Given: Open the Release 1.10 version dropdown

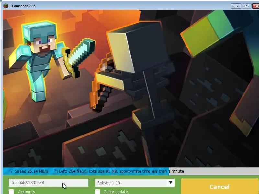Looking at the screenshot, I should pyautogui.click(x=135, y=183).
